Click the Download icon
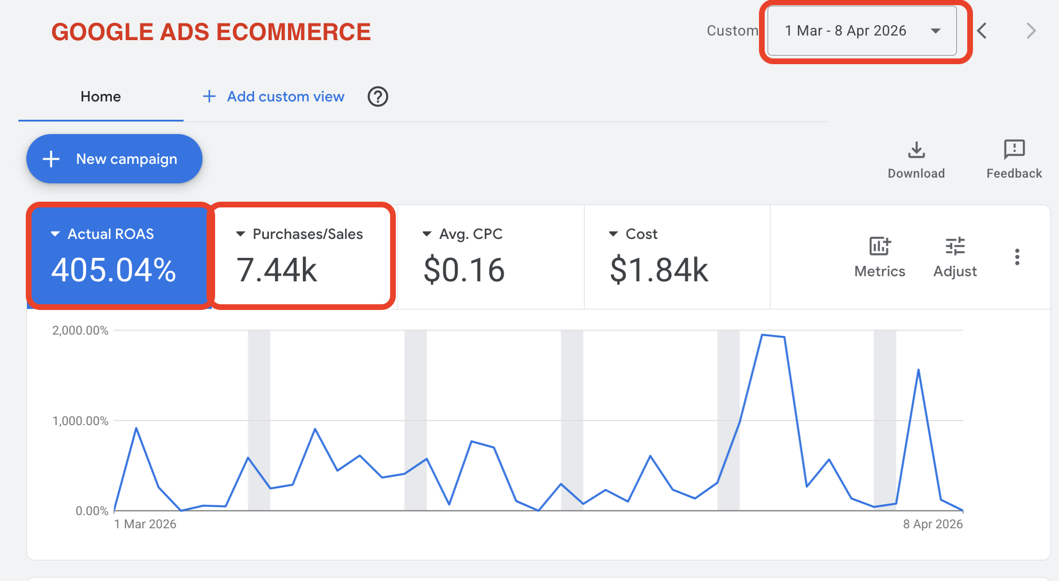The image size is (1059, 581). tap(916, 150)
